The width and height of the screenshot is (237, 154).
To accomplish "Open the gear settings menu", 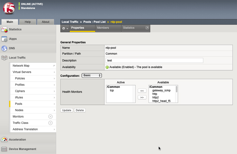I will click(65, 28).
